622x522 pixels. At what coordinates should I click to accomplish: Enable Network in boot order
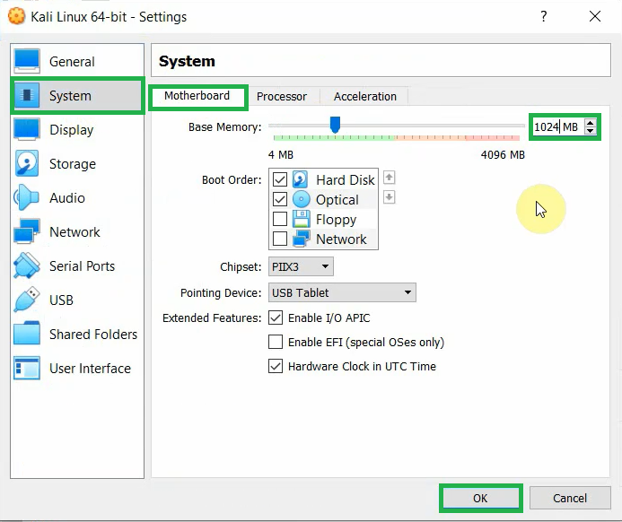(280, 239)
